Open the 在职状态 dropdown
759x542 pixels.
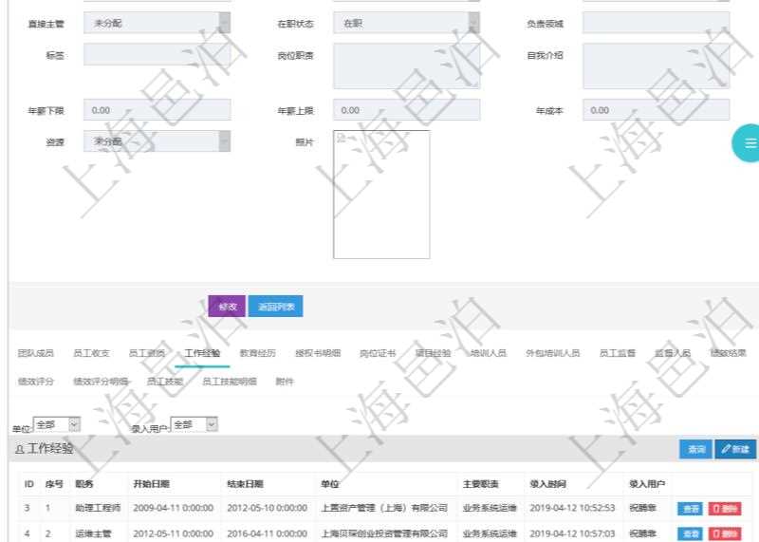[406, 23]
